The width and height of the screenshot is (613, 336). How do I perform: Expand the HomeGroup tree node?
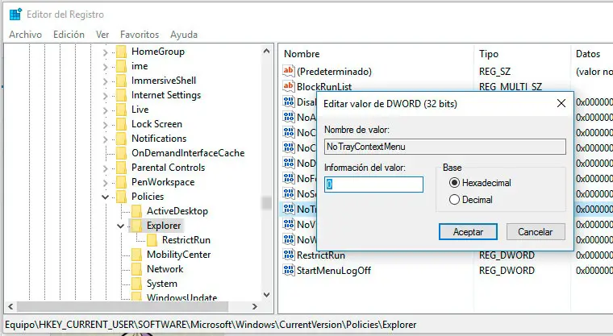coord(105,52)
